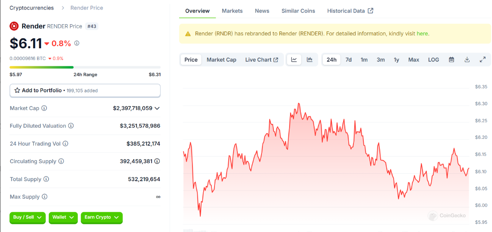Click the Max Supply info icon
The image size is (492, 232).
[44, 197]
